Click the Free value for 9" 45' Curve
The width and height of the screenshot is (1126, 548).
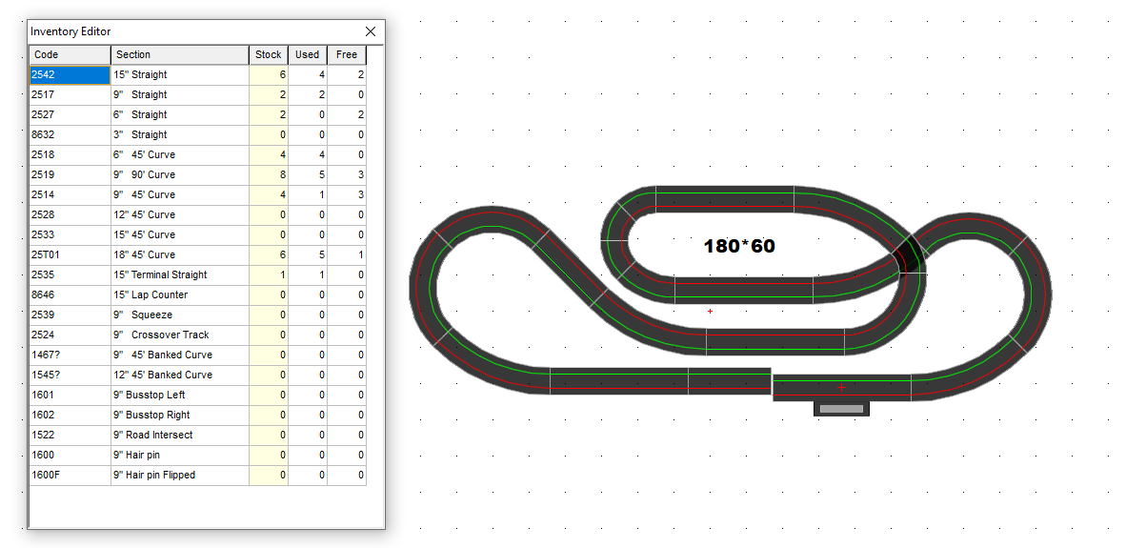347,194
